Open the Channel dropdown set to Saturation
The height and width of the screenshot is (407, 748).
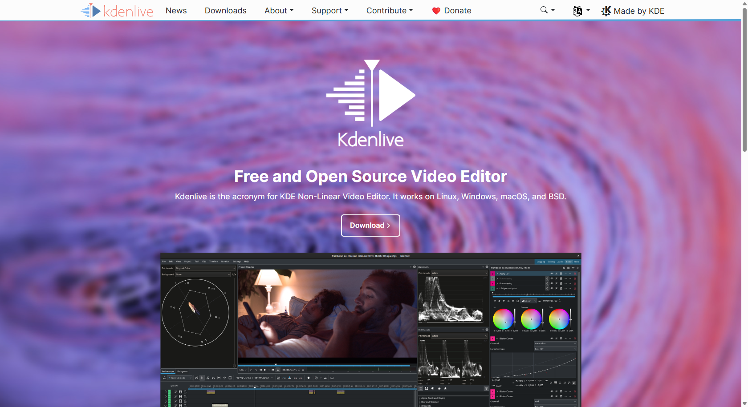tap(555, 343)
